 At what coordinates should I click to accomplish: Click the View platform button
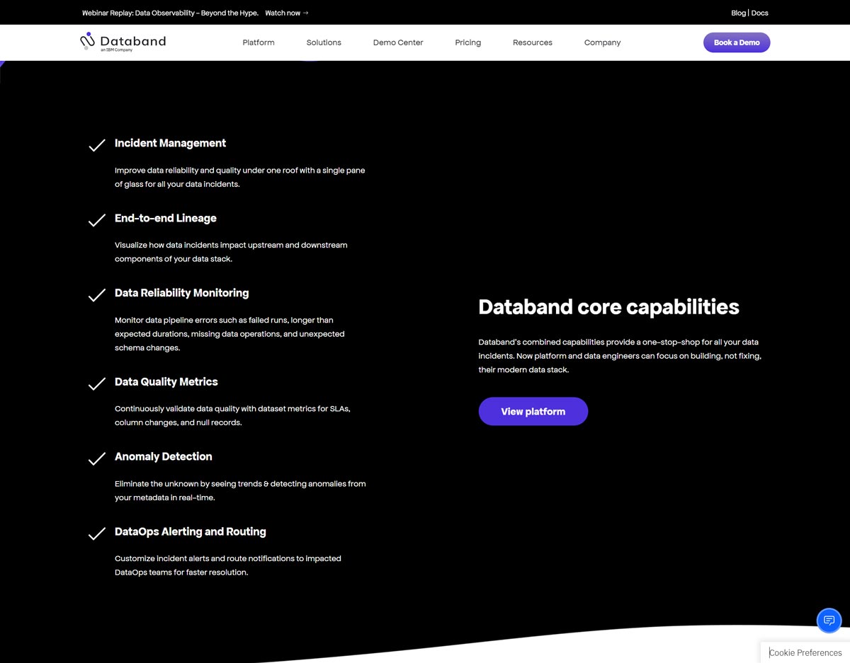[533, 411]
